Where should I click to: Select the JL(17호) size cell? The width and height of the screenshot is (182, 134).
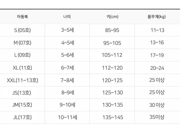(23, 117)
